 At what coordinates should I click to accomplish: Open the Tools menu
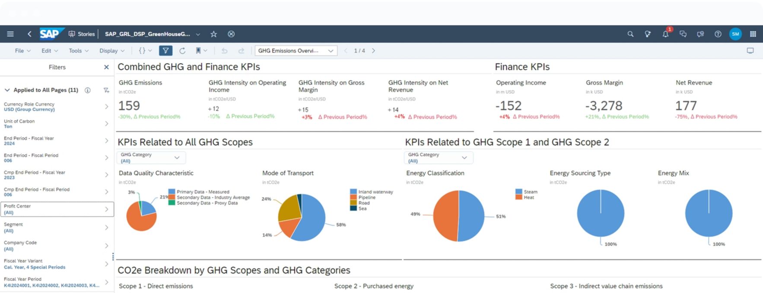[x=78, y=51]
